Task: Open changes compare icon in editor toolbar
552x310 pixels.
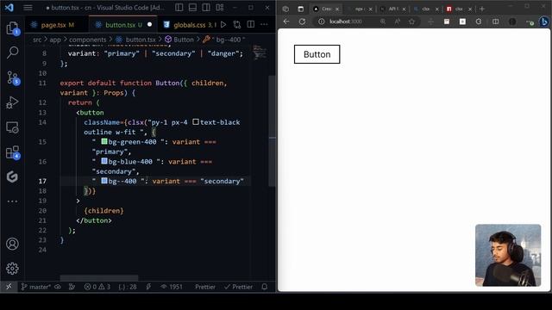Action: point(237,25)
